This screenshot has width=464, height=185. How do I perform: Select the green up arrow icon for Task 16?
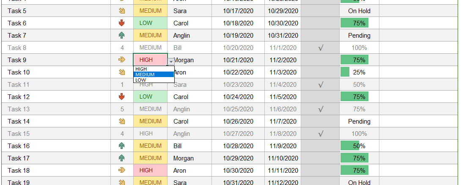122,146
